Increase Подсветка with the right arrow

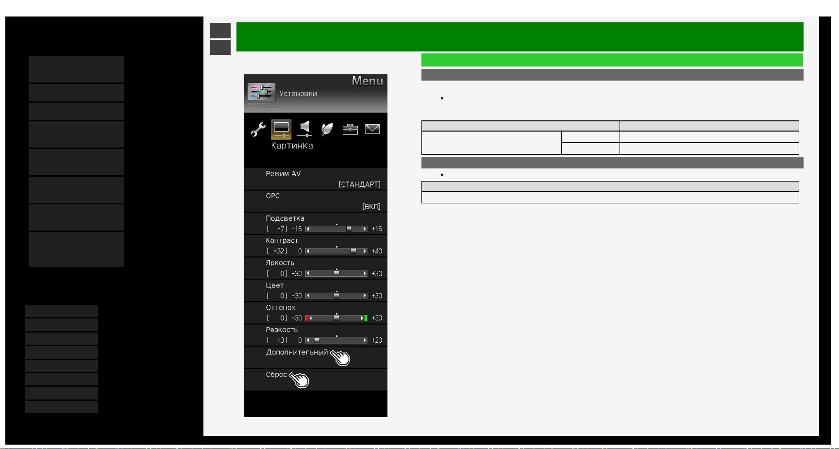365,229
